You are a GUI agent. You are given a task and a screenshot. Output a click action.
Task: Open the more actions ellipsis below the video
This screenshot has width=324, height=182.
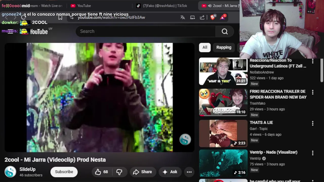(189, 172)
